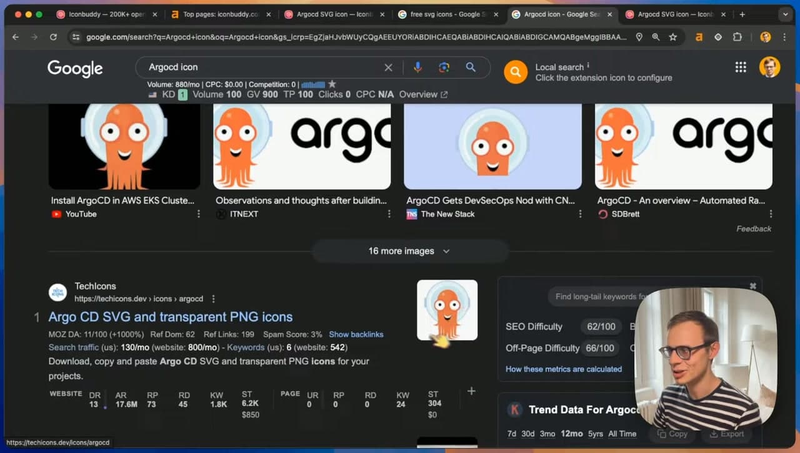Click the star icon beside keyword volume
800x453 pixels.
pos(332,84)
